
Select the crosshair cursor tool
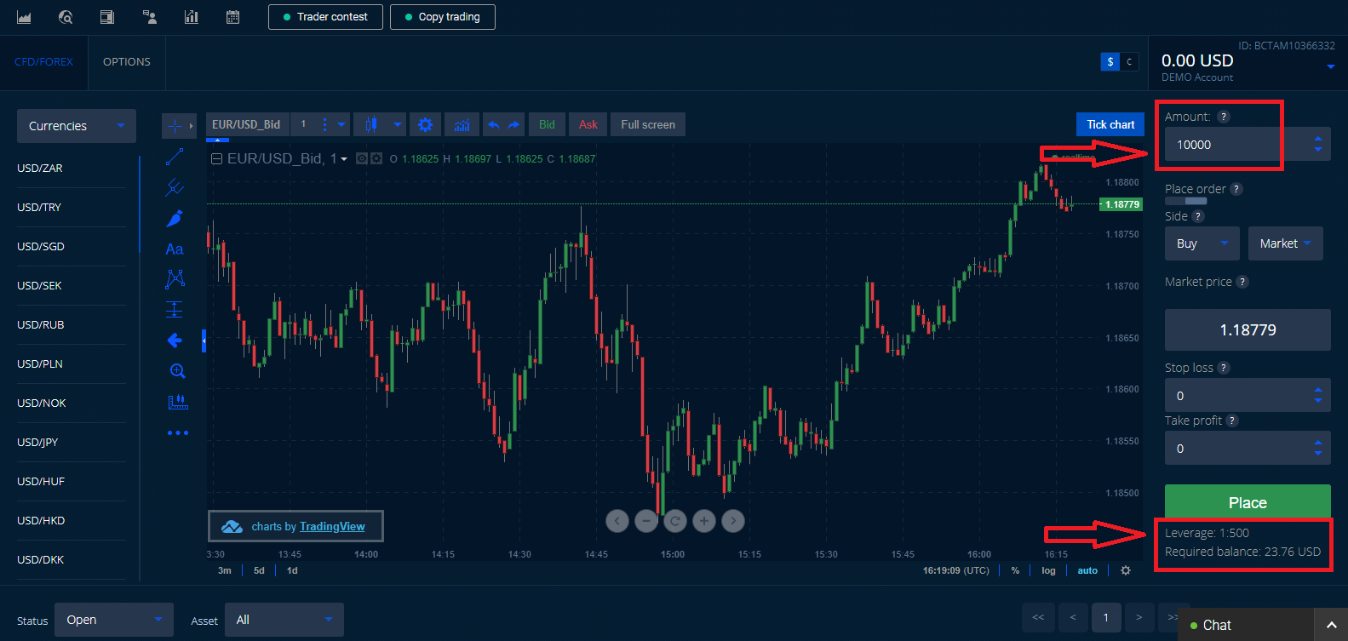tap(175, 126)
